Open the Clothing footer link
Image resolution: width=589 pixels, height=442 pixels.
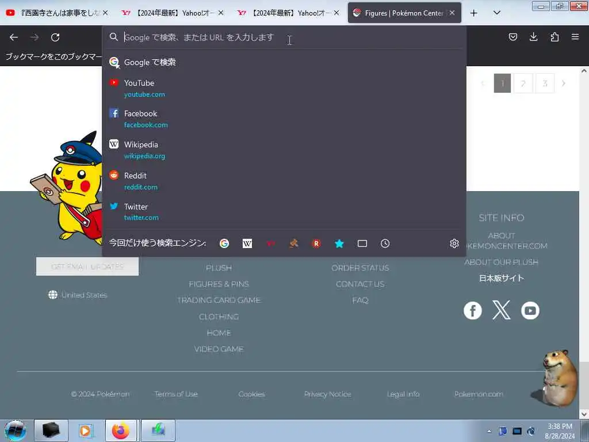click(219, 317)
